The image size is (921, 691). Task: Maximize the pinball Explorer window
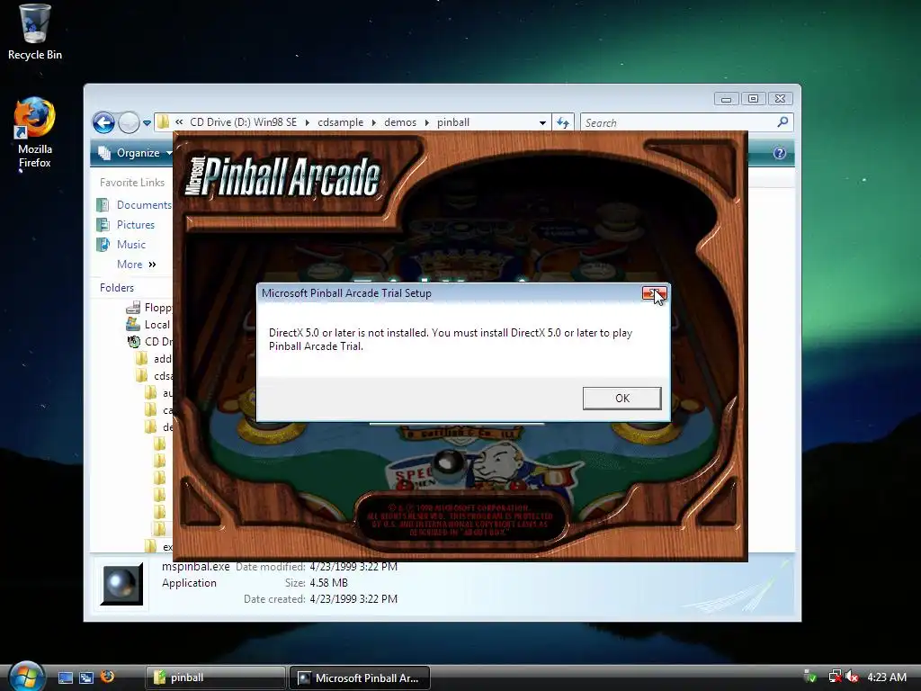(753, 99)
